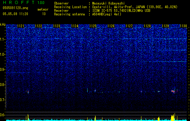190x121 pixels.
Task: Click the yellow intensity spike cluster below the 1129 echo
Action: [x=173, y=117]
